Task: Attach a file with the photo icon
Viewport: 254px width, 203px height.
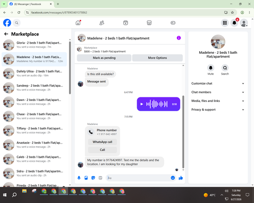Action: pyautogui.click(x=86, y=178)
